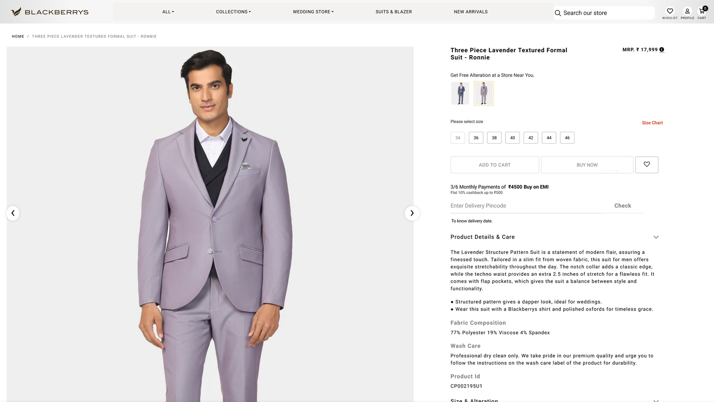
Task: Open the ALL dropdown menu
Action: point(168,12)
